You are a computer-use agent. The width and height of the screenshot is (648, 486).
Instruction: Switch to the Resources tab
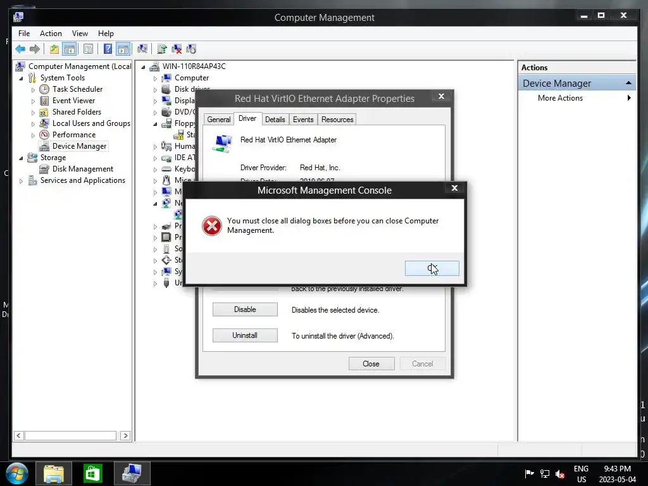(337, 120)
